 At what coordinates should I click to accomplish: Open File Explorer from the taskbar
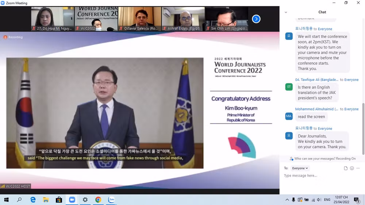click(x=46, y=200)
